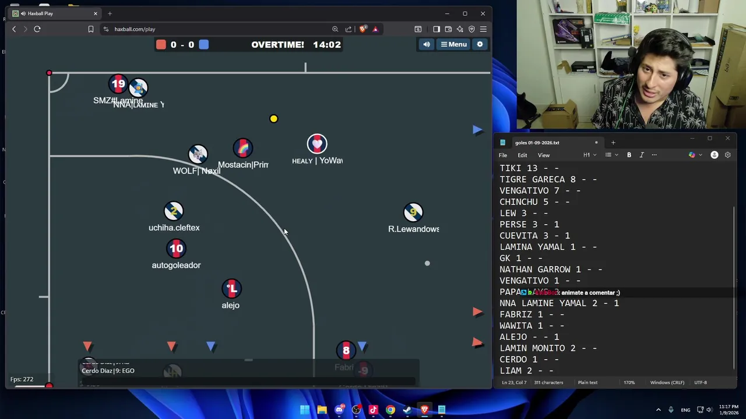Open the browser hamburger menu

(483, 29)
